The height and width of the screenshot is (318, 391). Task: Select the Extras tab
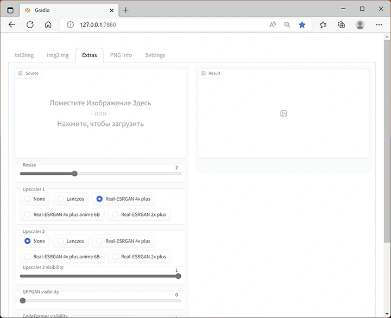[x=89, y=55]
